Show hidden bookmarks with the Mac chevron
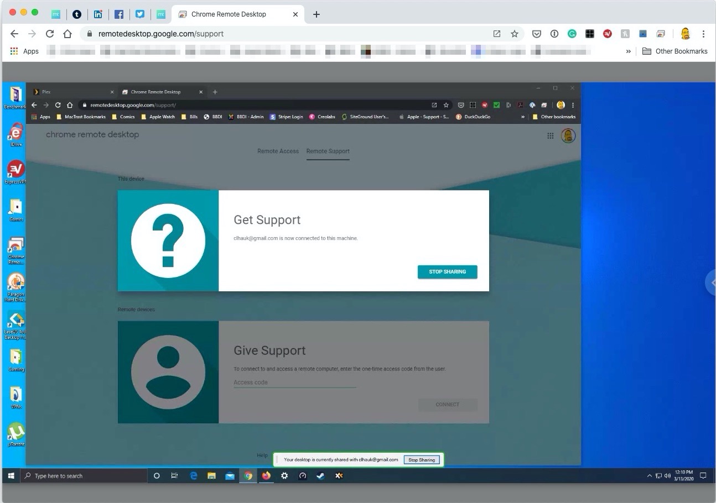The height and width of the screenshot is (503, 716). point(629,51)
